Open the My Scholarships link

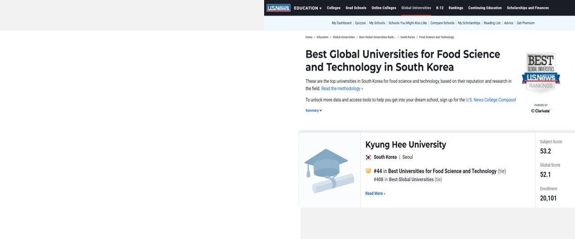point(469,23)
